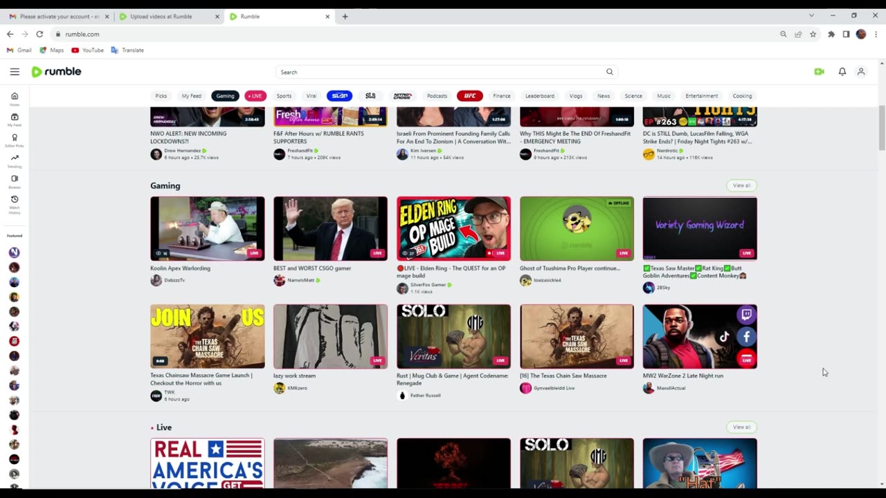Open the Elden Ring OP Mage Build thumbnail
The width and height of the screenshot is (886, 498).
[x=453, y=228]
